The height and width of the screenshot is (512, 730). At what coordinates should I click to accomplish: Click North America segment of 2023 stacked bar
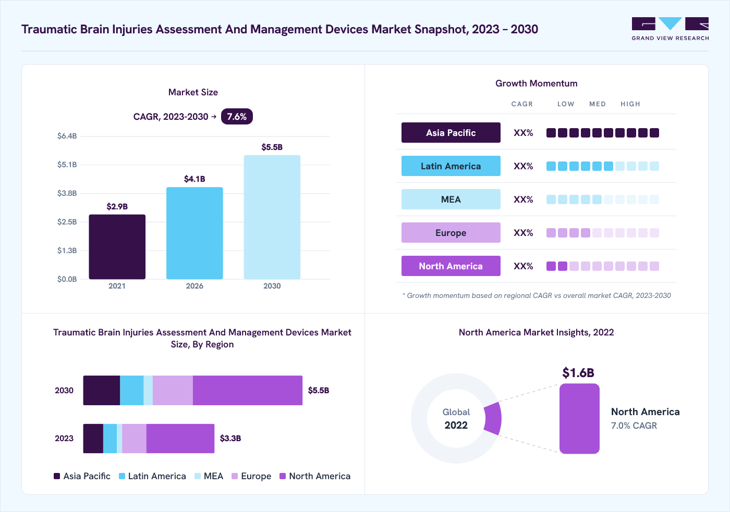(180, 439)
